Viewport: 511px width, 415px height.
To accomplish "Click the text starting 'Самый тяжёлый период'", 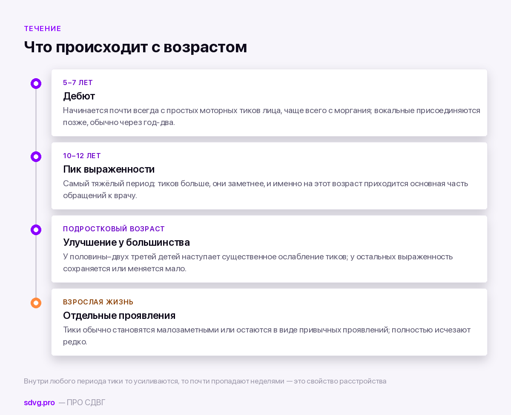I will point(266,190).
